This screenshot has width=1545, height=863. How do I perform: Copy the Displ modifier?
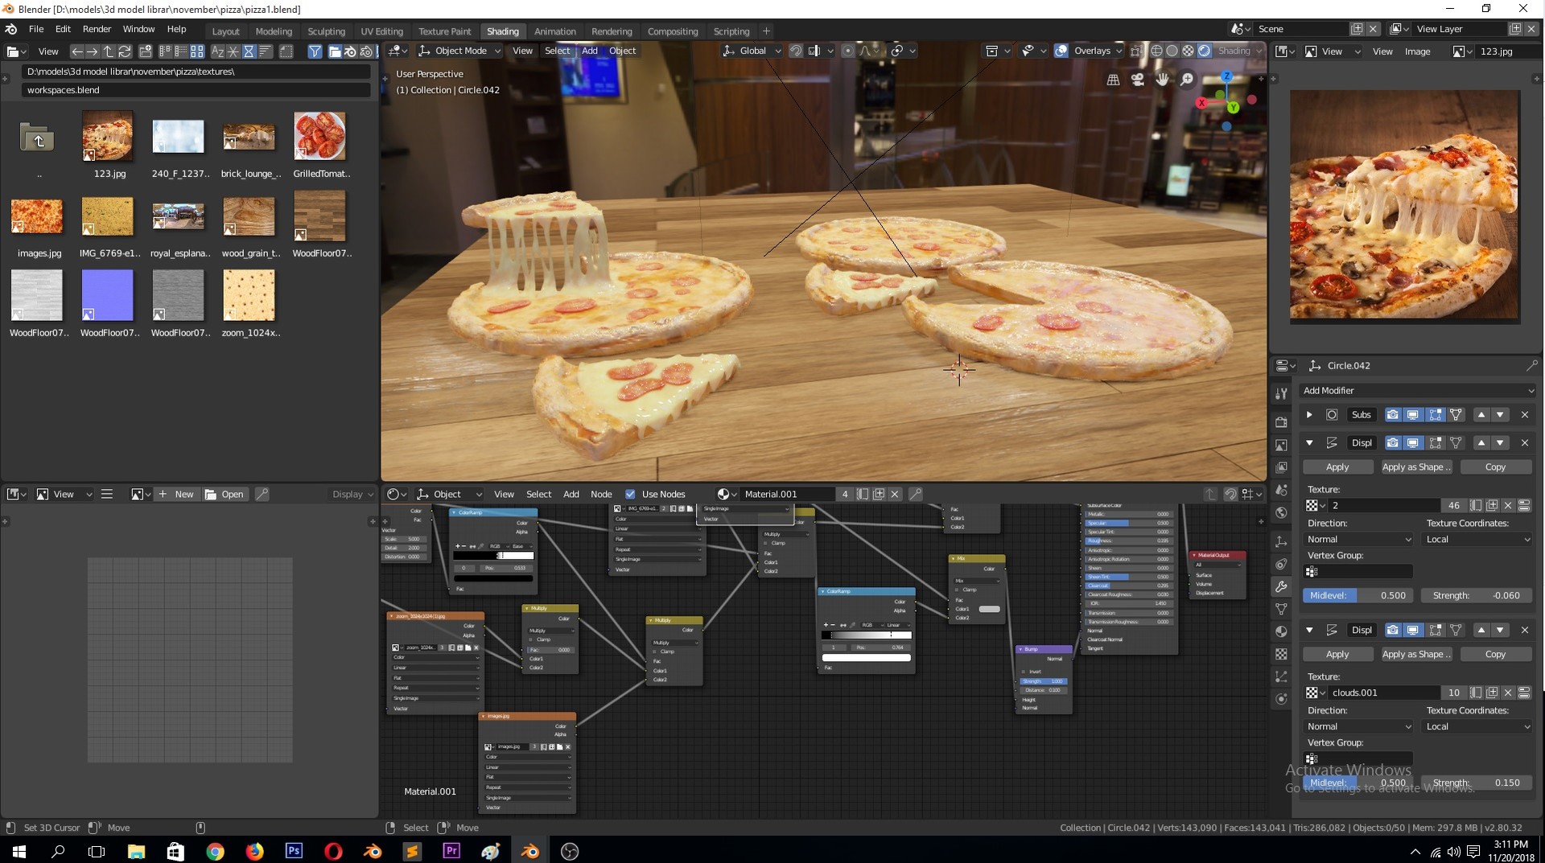click(x=1495, y=466)
